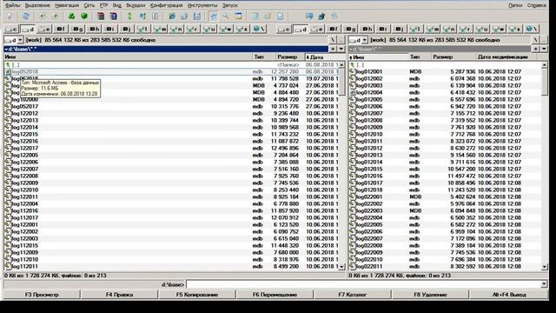Click the pack files green cubes icon
This screenshot has width=556, height=313.
tap(71, 17)
